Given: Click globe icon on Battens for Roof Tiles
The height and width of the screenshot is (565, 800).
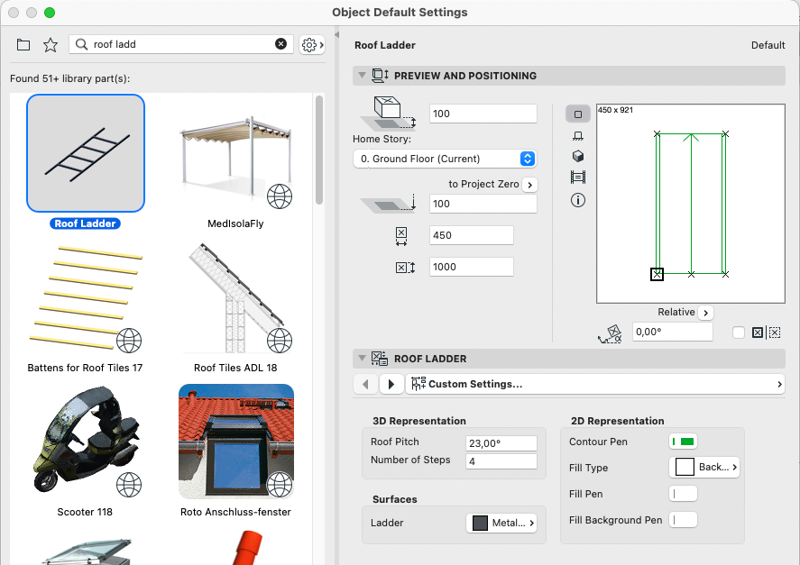Looking at the screenshot, I should [x=129, y=341].
